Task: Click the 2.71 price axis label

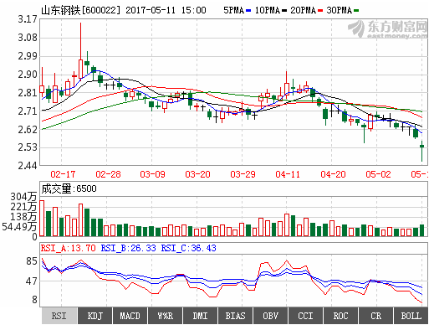Action: (x=28, y=111)
